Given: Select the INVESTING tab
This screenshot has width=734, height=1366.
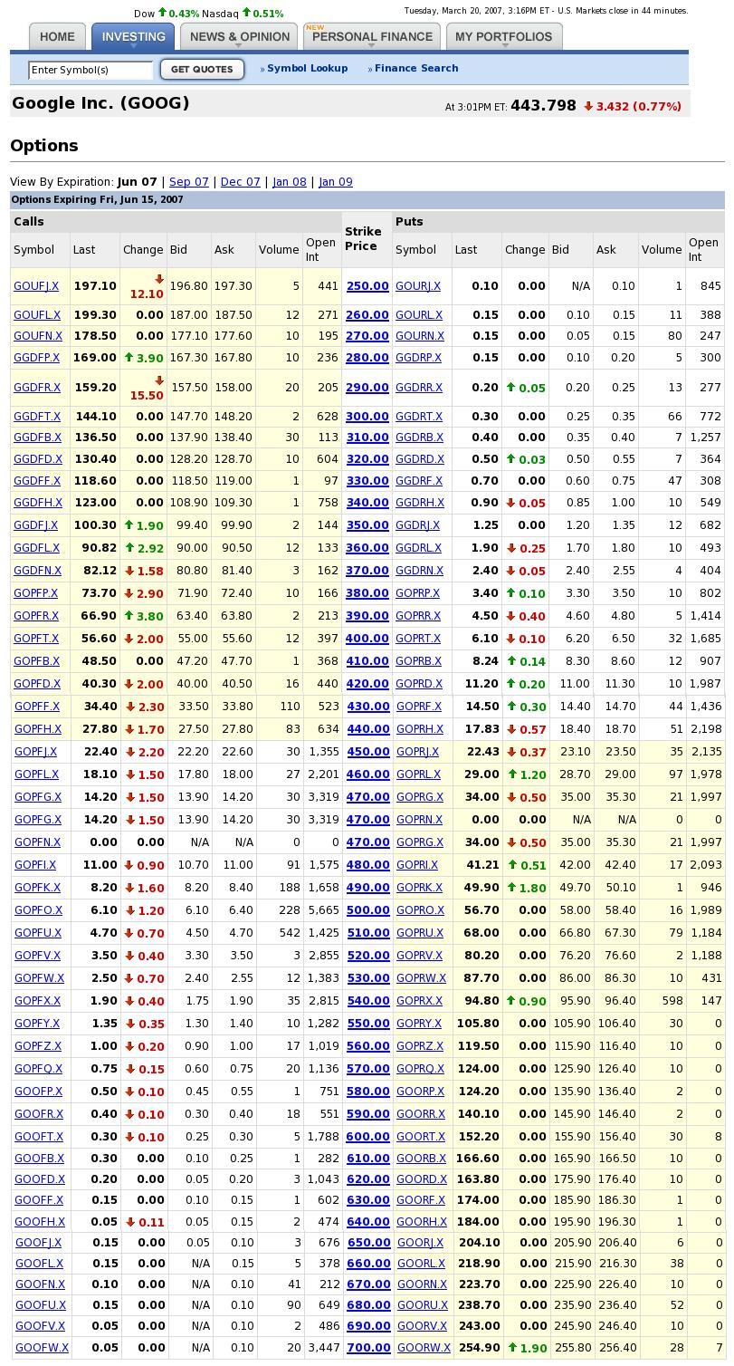Looking at the screenshot, I should tap(133, 37).
